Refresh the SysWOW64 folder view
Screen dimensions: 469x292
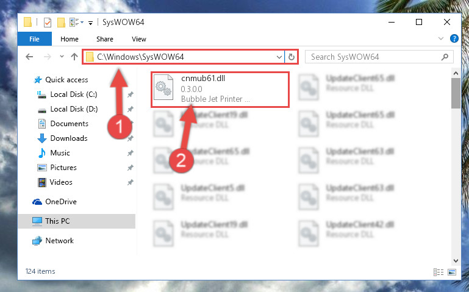pyautogui.click(x=292, y=57)
